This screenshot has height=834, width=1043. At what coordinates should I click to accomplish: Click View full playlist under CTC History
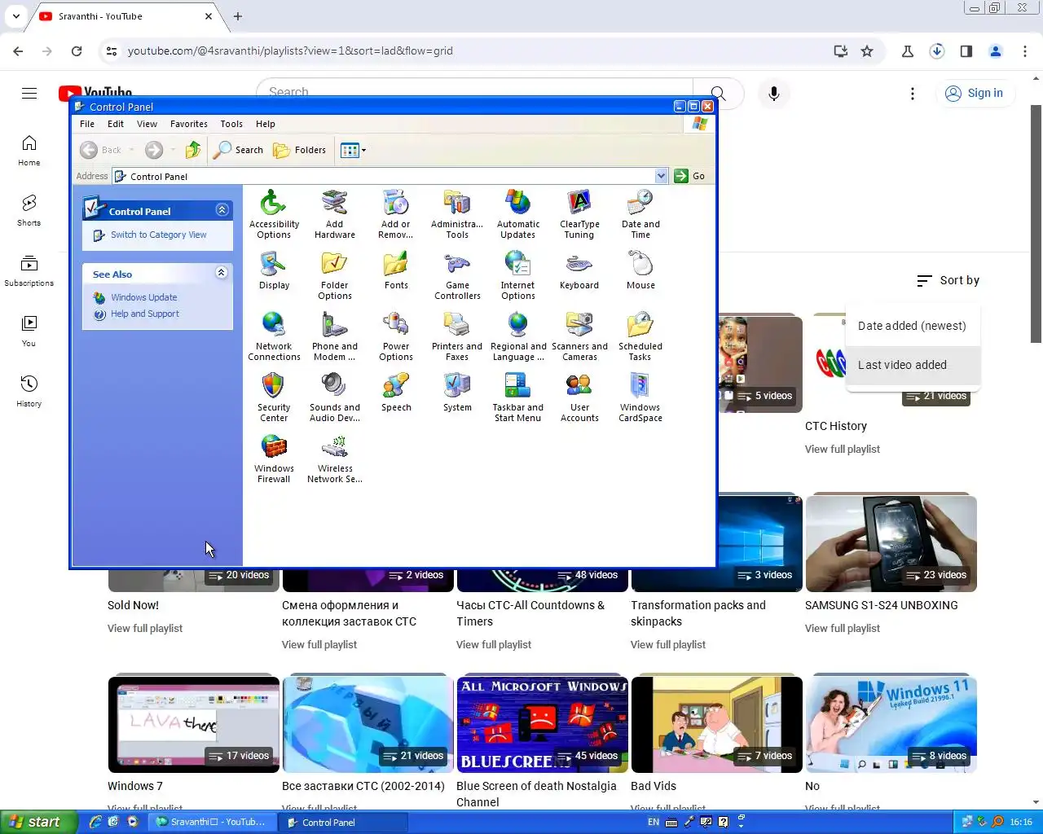[843, 449]
